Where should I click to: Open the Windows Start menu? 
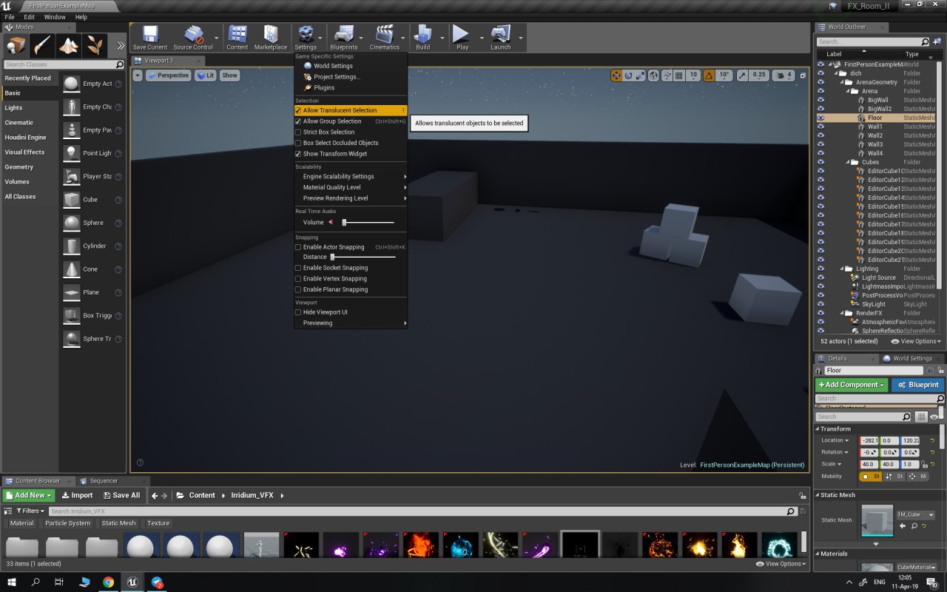(x=12, y=582)
